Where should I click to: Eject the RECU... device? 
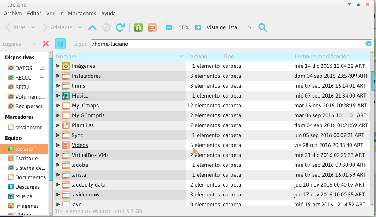click(x=42, y=77)
